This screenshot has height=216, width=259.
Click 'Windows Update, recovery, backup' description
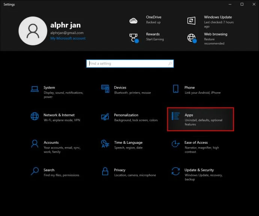(203, 177)
